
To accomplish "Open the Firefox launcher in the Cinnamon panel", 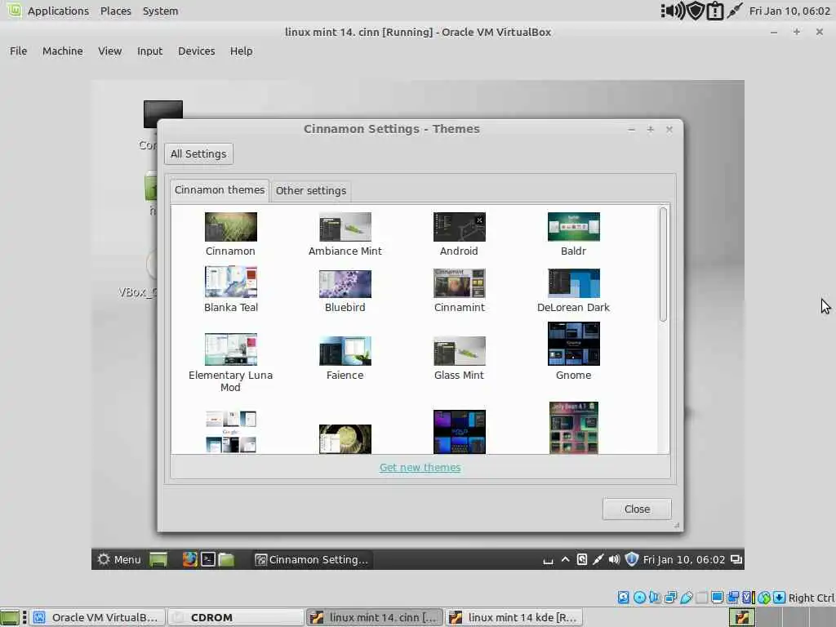I will tap(189, 559).
